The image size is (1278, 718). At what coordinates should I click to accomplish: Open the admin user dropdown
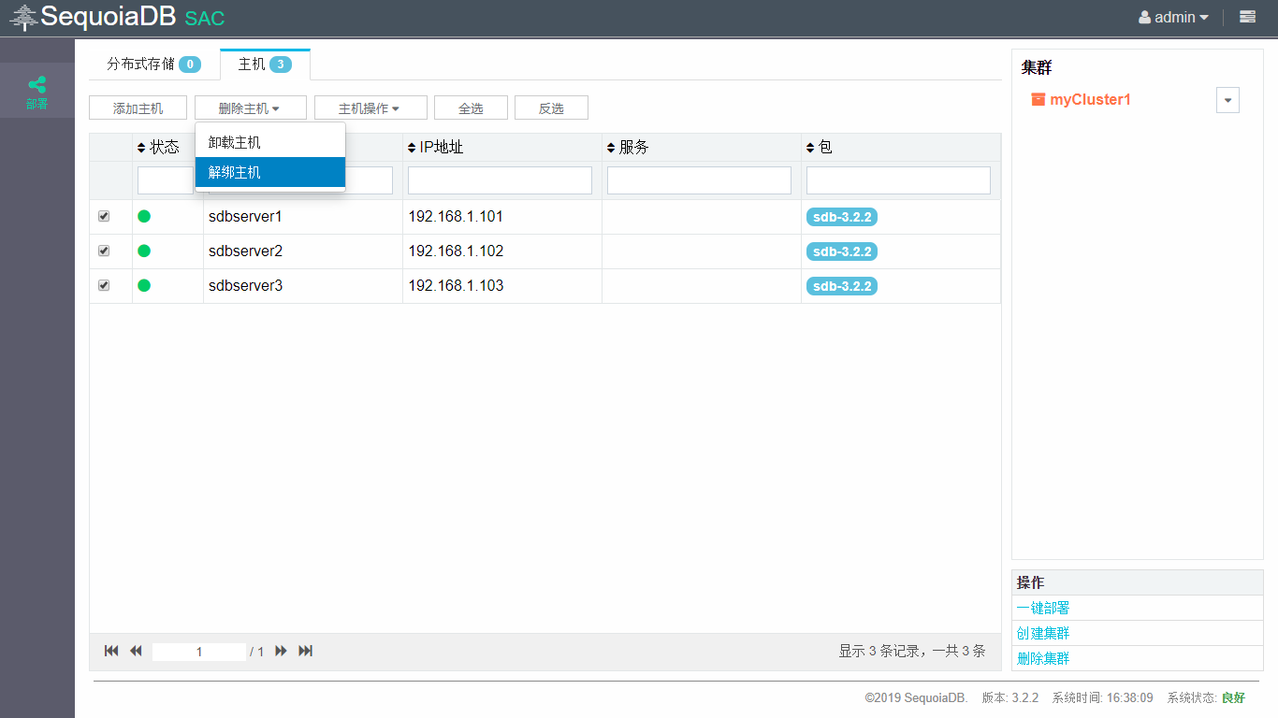coord(1173,17)
